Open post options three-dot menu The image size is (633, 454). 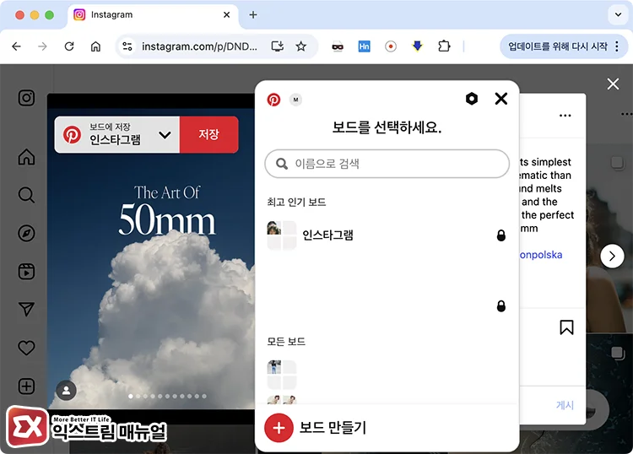[x=565, y=116]
